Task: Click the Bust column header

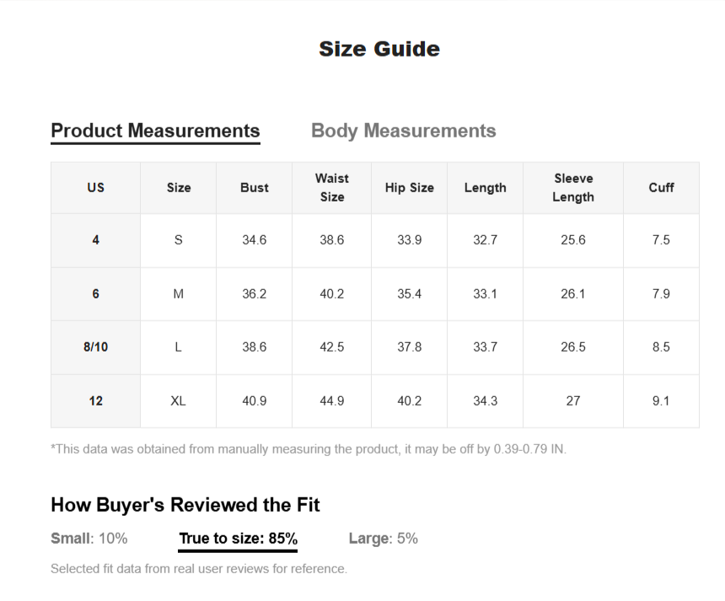Action: pyautogui.click(x=254, y=188)
